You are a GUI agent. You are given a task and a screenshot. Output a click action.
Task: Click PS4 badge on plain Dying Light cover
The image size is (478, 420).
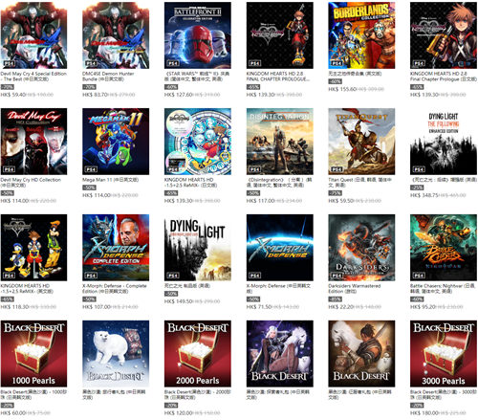[x=173, y=276]
